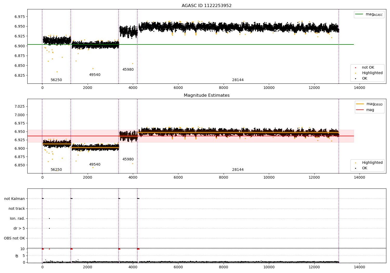Select the 6000 x-tick under the AGASC plot
The height and width of the screenshot is (273, 390).
coord(178,88)
